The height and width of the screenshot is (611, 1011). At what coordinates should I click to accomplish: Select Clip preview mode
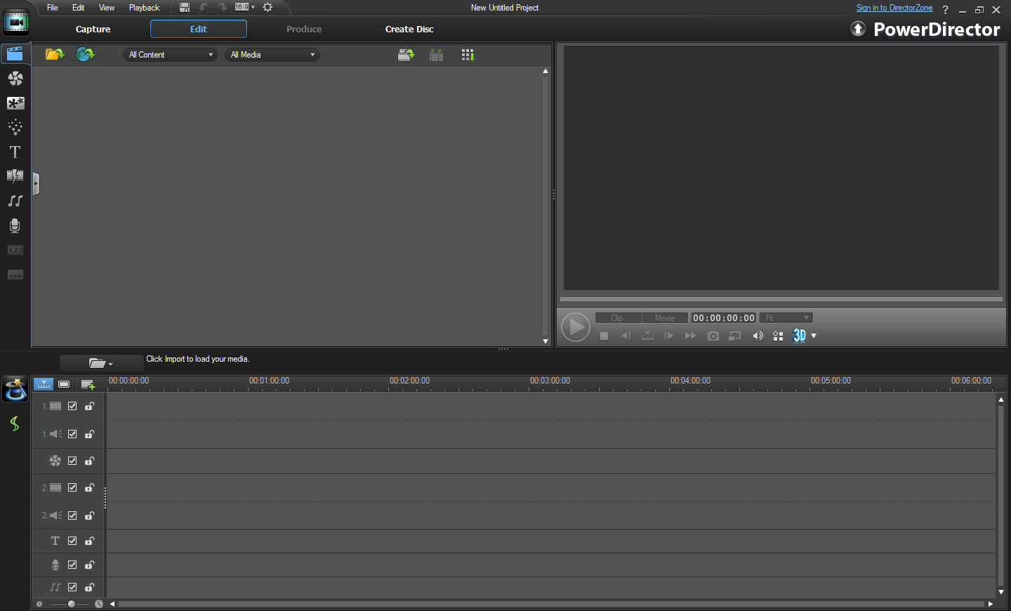pos(618,318)
